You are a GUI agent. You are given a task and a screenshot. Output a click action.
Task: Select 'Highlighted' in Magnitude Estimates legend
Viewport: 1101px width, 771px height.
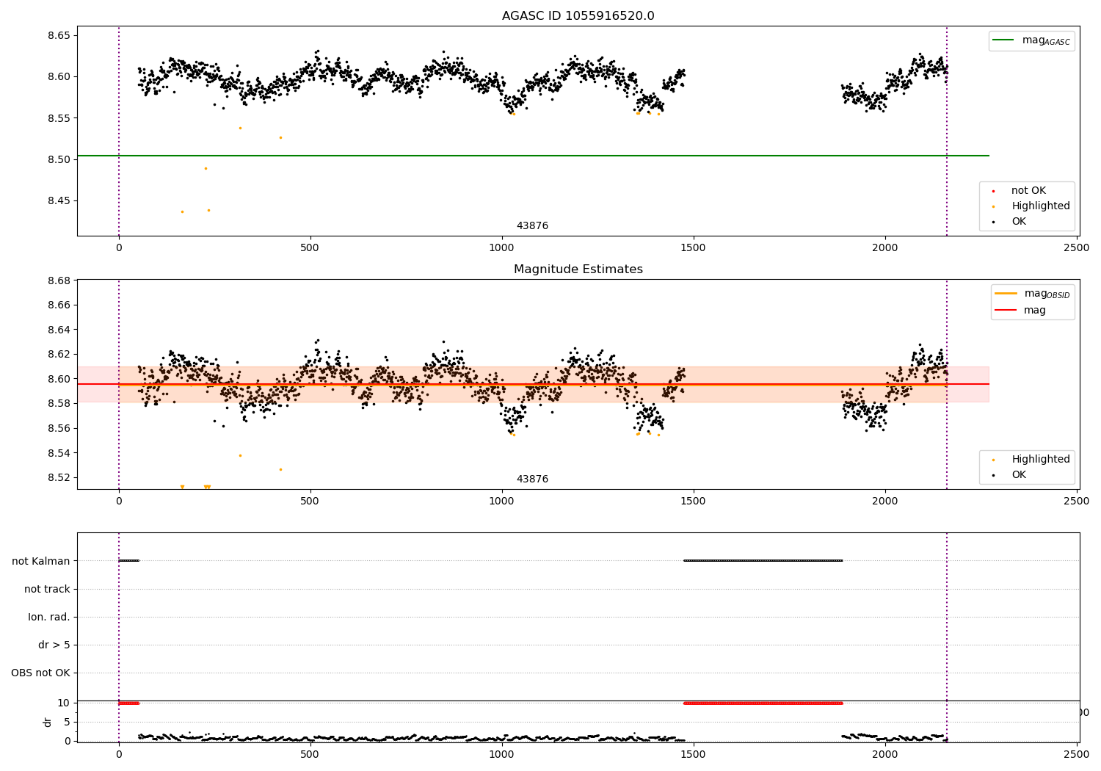pyautogui.click(x=1041, y=460)
